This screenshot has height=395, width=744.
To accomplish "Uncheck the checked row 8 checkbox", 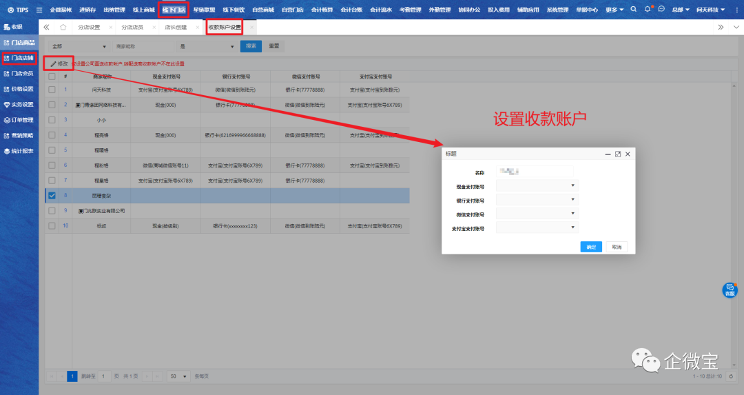I will tap(52, 196).
